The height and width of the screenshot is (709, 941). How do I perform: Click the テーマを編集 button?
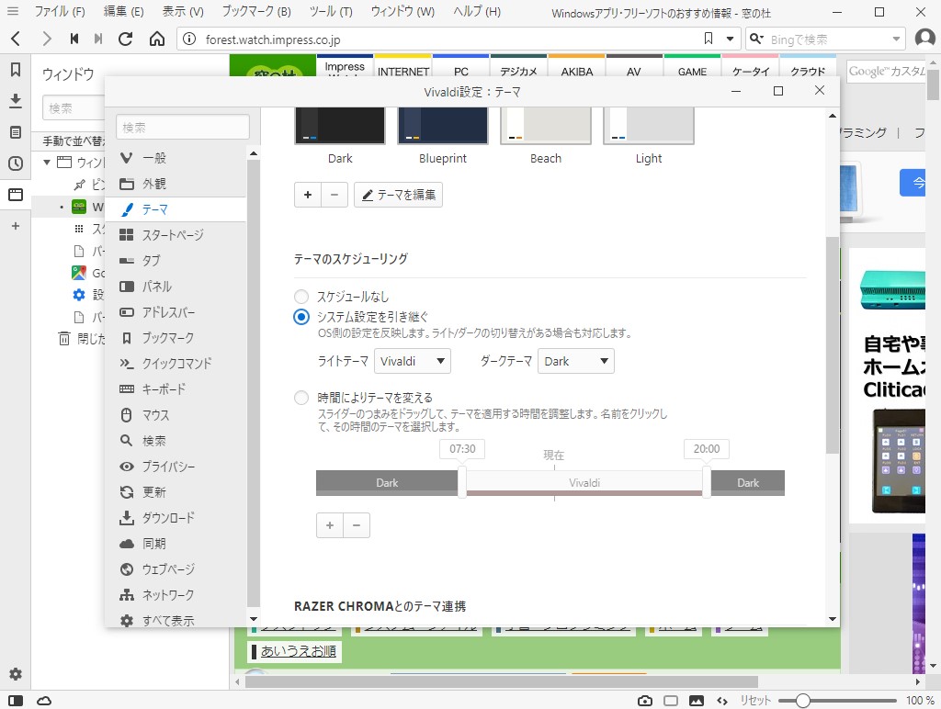pyautogui.click(x=398, y=195)
